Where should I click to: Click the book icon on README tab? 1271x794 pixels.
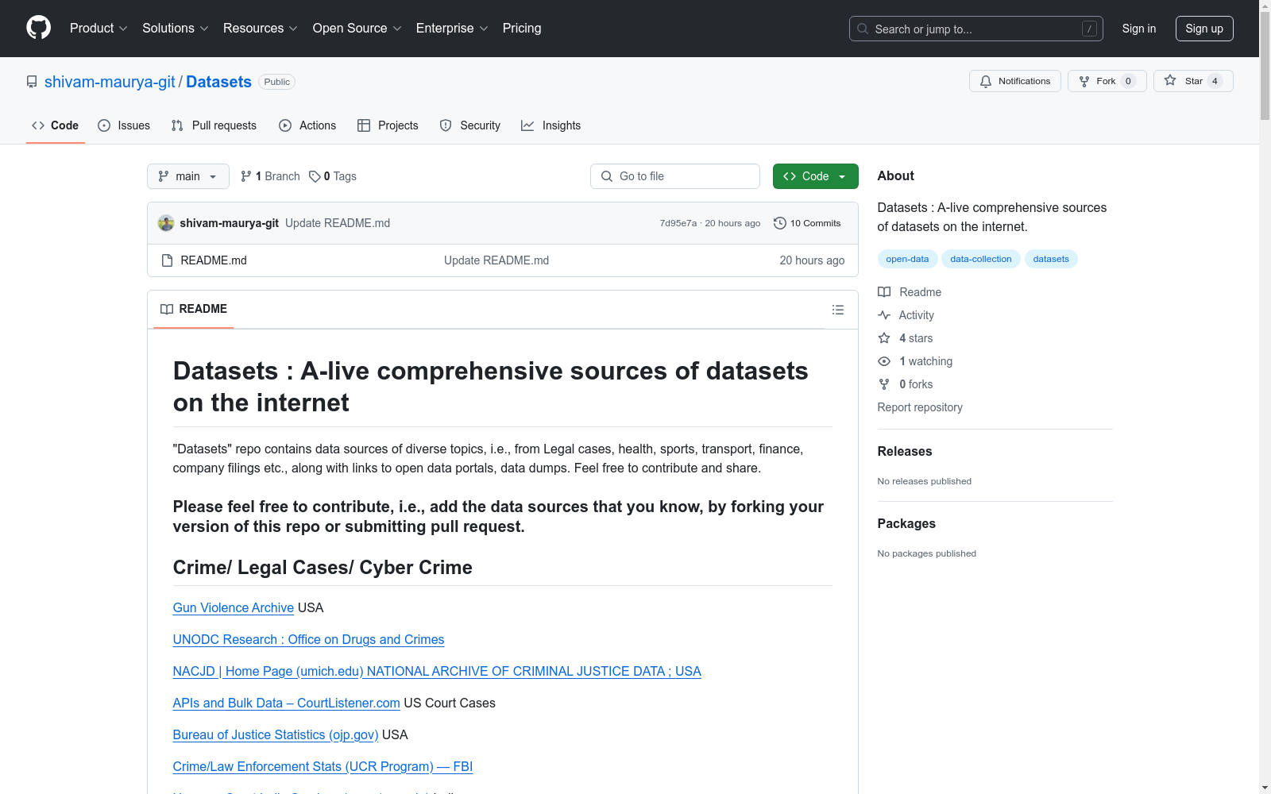click(167, 309)
